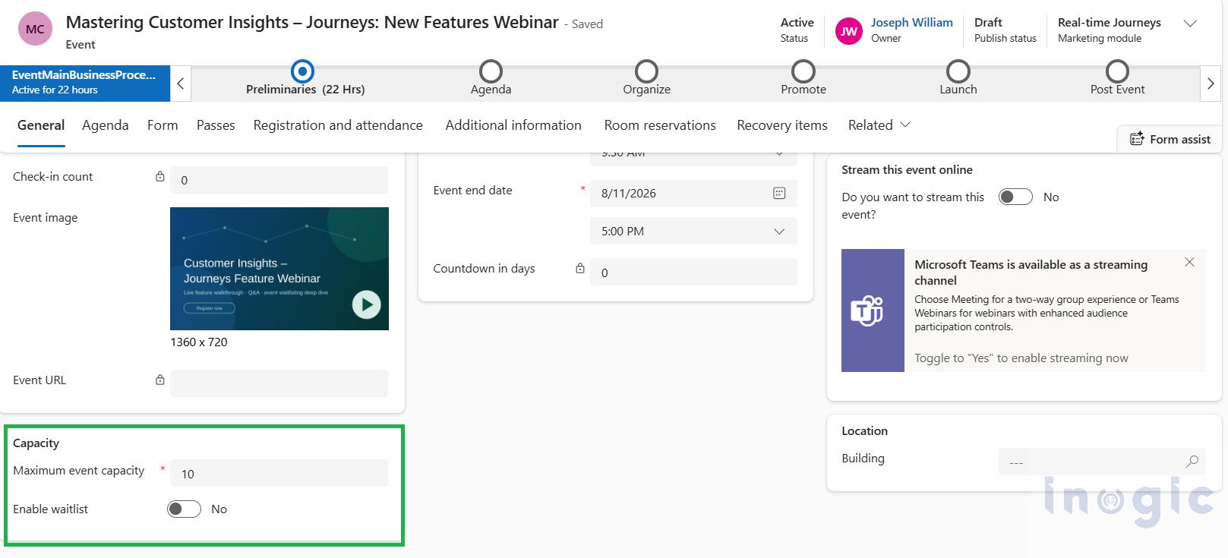Open Registration and attendance tab

(x=338, y=125)
